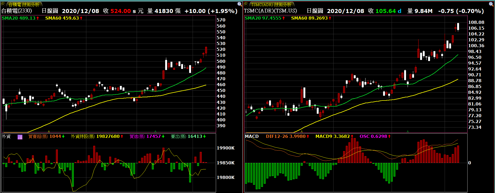Screen dimensions: 495x193
Task: Click the yellow triangle marker on 台積電 chart axis
Action: pyautogui.click(x=49, y=131)
